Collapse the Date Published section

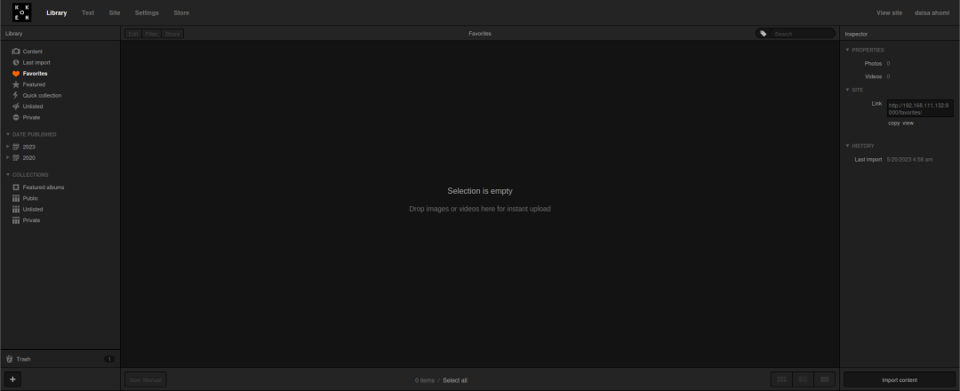(x=8, y=134)
